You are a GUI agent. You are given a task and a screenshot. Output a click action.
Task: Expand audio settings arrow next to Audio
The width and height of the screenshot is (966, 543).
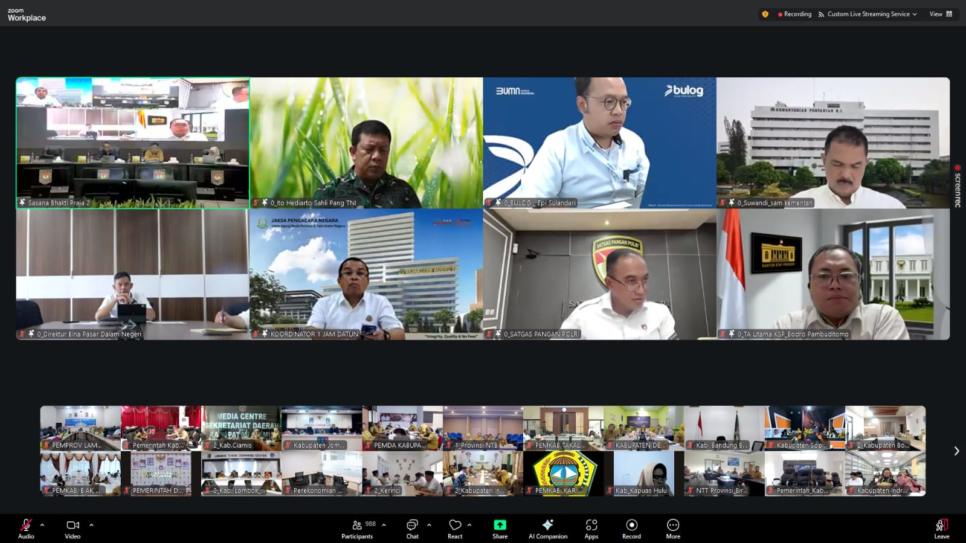pyautogui.click(x=42, y=525)
